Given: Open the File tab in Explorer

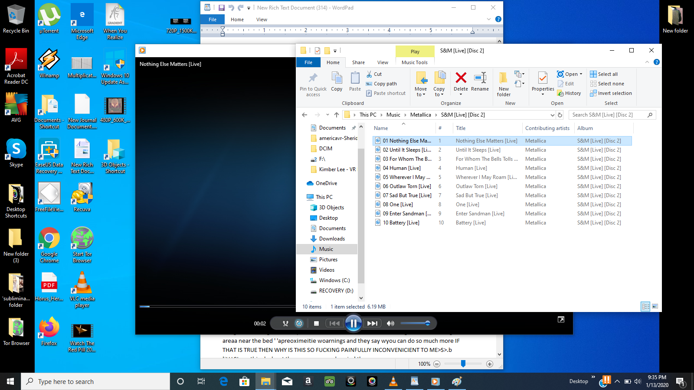Looking at the screenshot, I should pos(308,62).
